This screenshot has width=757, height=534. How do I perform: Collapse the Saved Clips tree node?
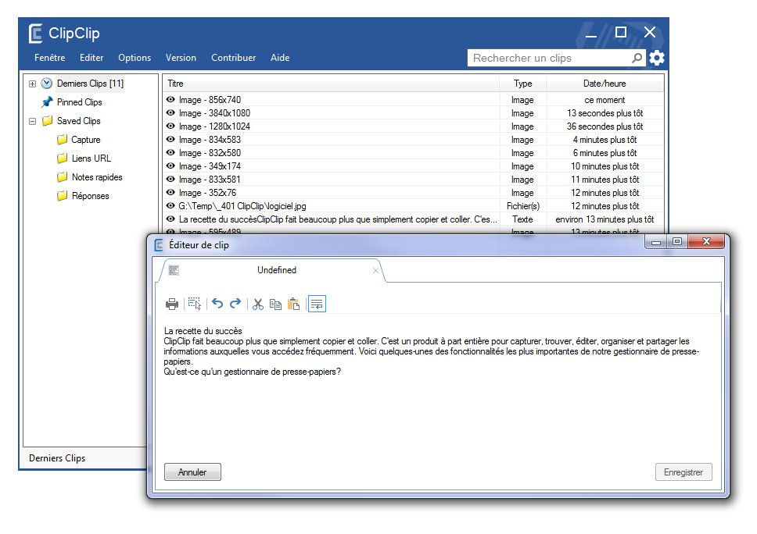[32, 122]
